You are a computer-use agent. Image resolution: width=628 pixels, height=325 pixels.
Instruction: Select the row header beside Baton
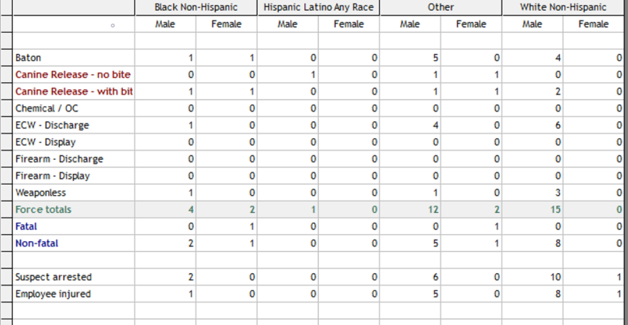click(x=6, y=57)
